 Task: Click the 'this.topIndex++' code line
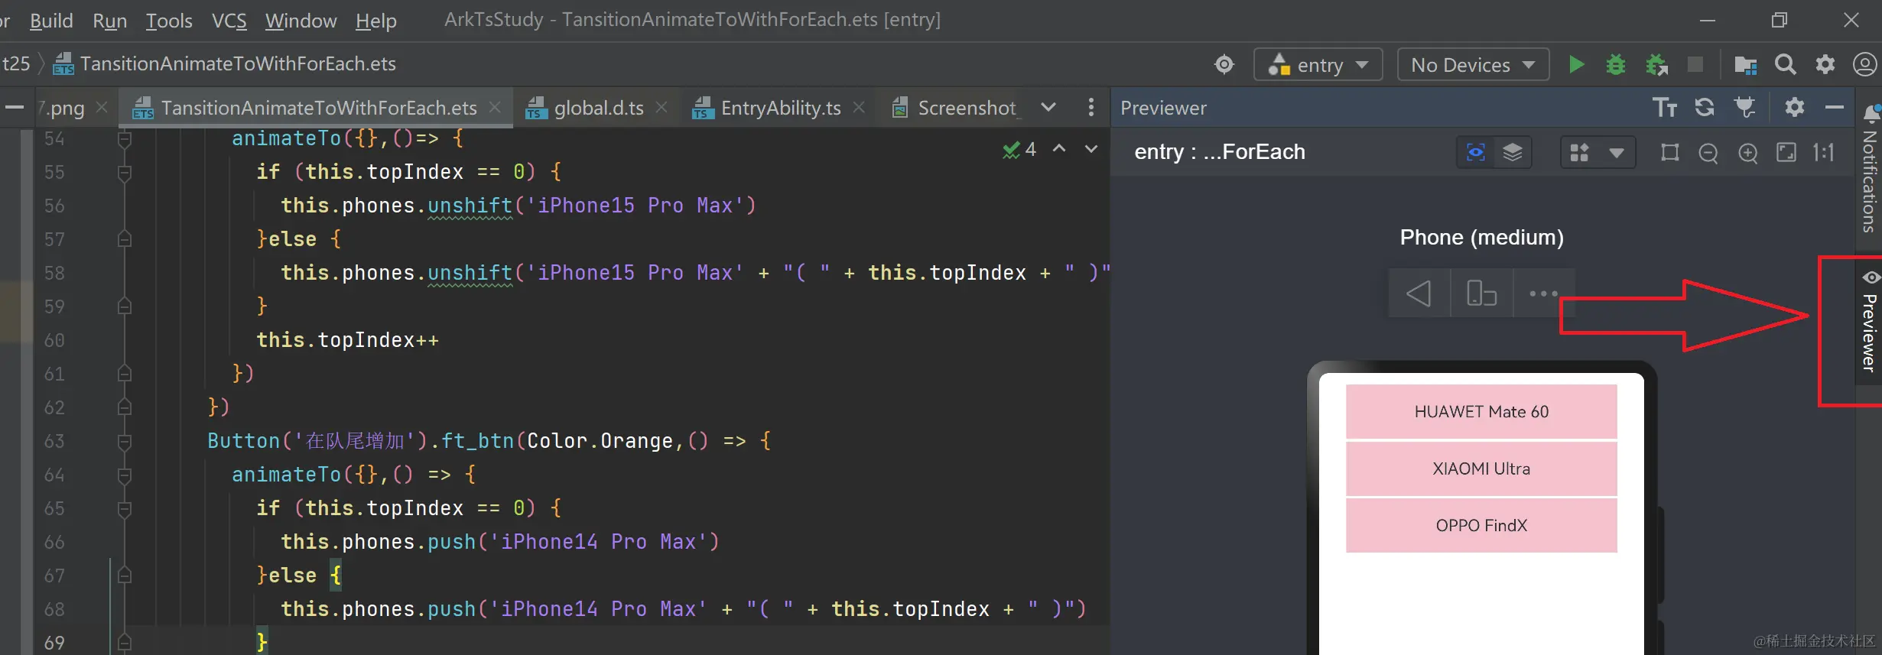[x=348, y=340]
